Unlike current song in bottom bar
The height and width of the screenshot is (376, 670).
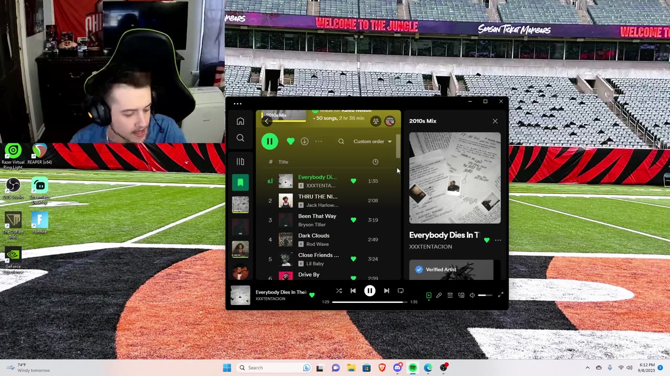click(x=312, y=295)
